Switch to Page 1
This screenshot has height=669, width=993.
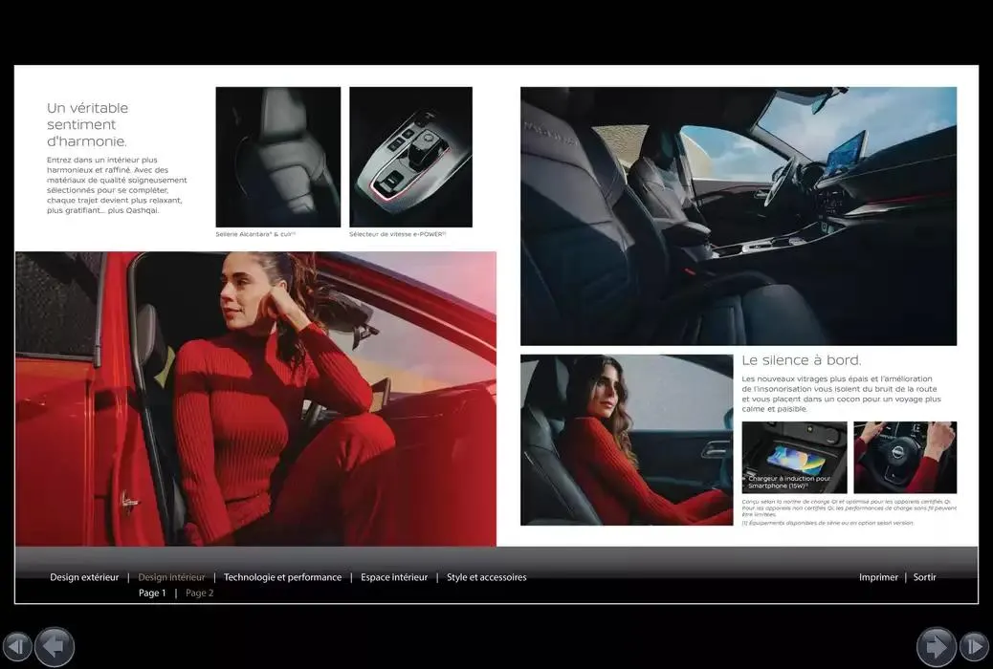[151, 592]
